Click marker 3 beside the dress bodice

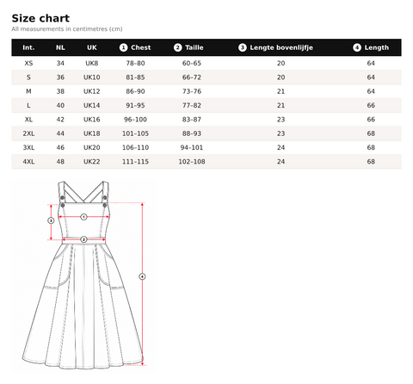(51, 220)
